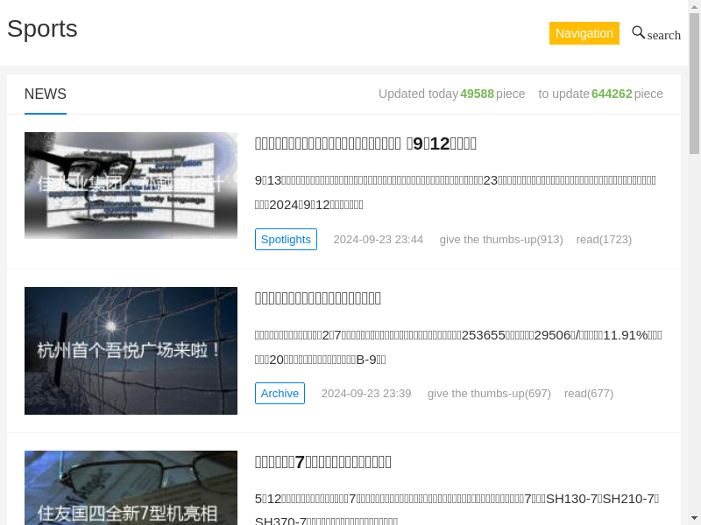
Task: Click the scrollbar up arrow
Action: (694, 7)
